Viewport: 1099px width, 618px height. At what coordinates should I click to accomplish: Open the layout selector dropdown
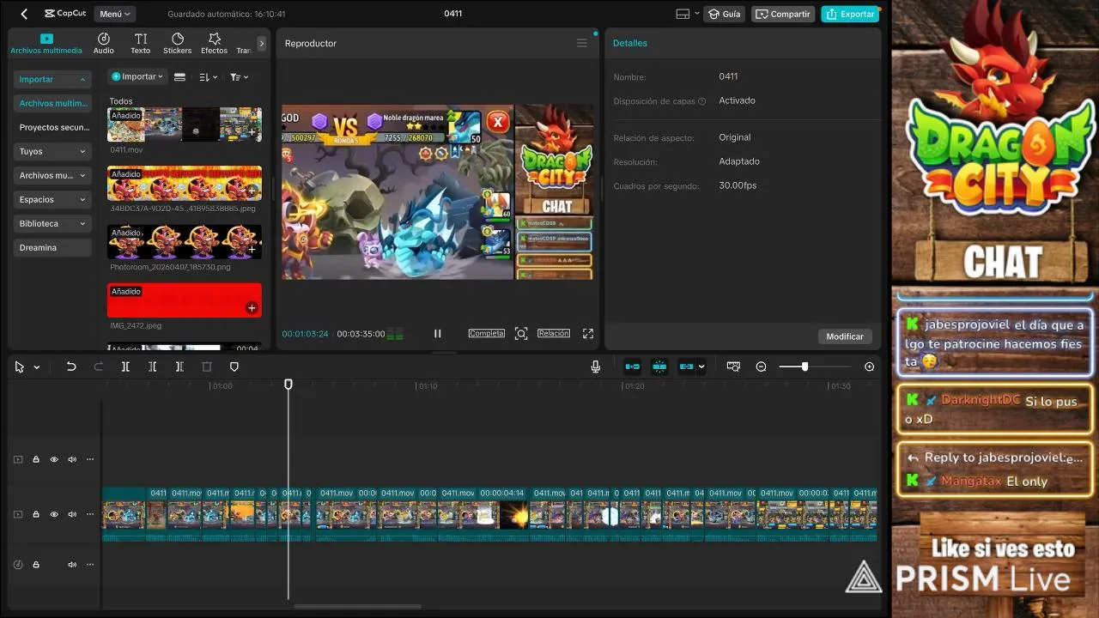pyautogui.click(x=688, y=14)
